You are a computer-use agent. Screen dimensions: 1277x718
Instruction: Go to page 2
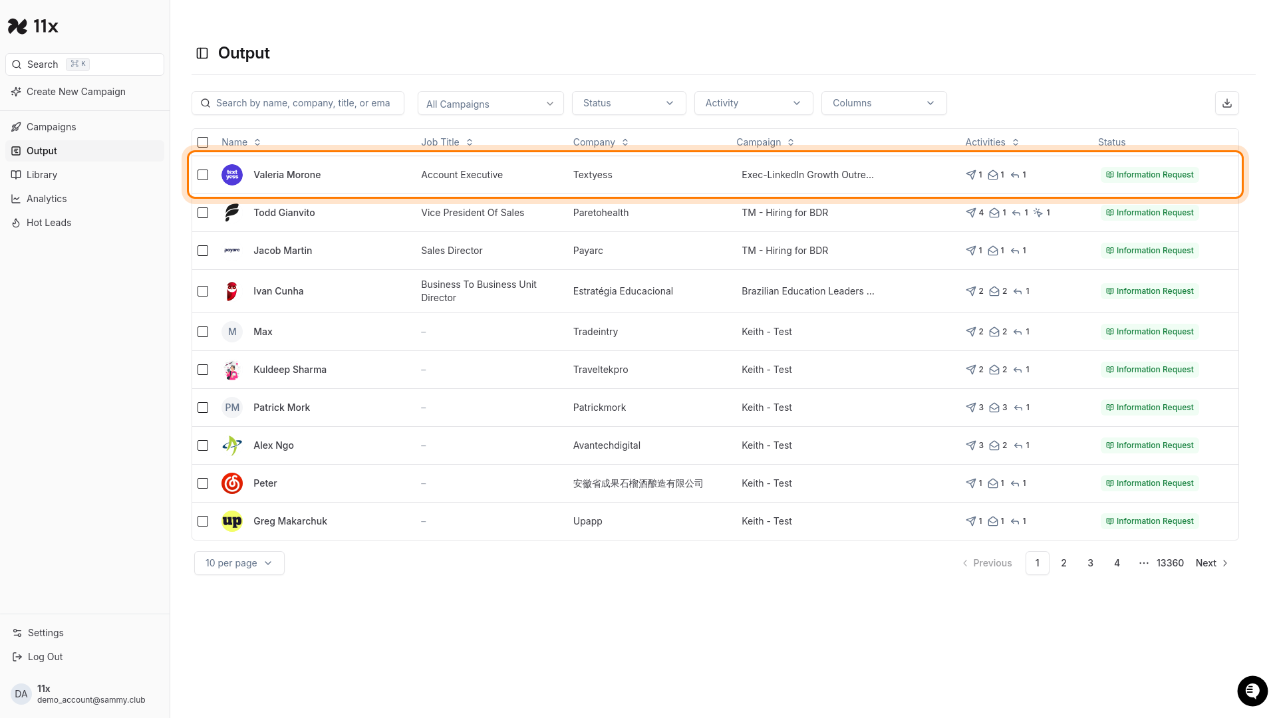[x=1064, y=563]
